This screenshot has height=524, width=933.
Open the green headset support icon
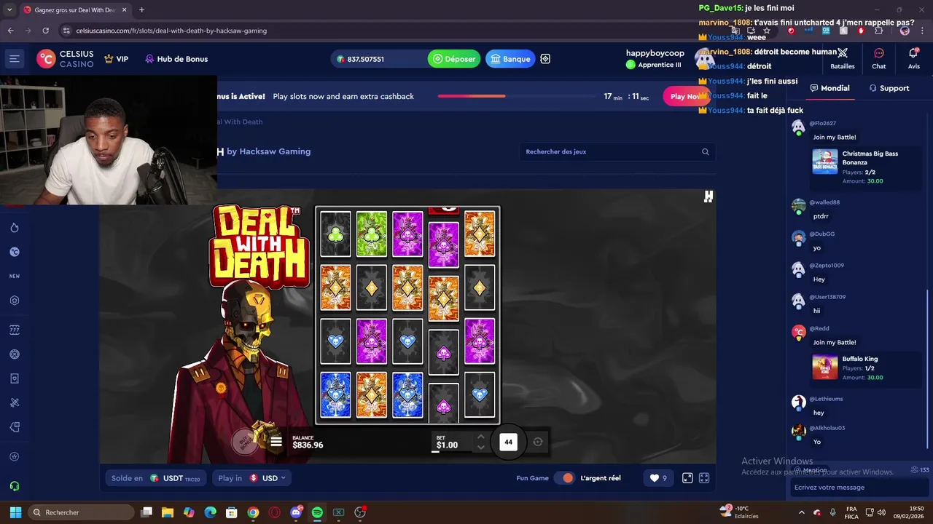coord(15,486)
